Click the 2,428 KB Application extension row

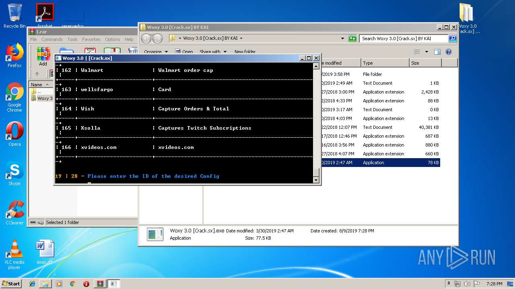pyautogui.click(x=380, y=92)
